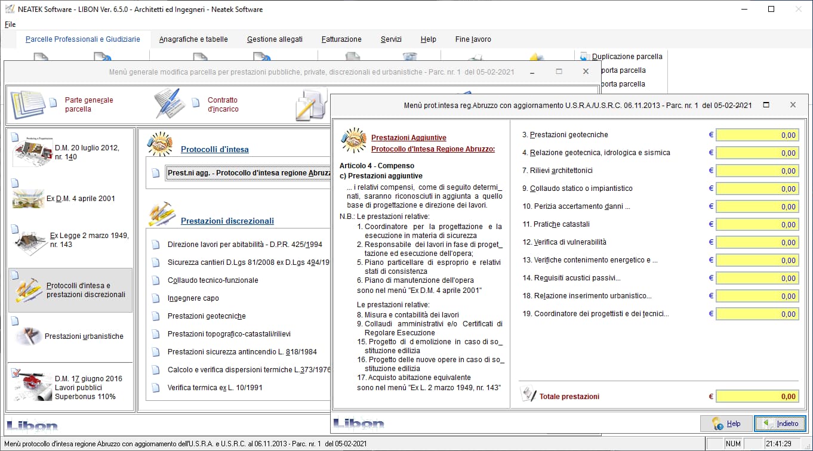Viewport: 813px width, 451px height.
Task: Open Sicurezza cantieri D.Lgs 81/2008 entry
Action: click(248, 262)
